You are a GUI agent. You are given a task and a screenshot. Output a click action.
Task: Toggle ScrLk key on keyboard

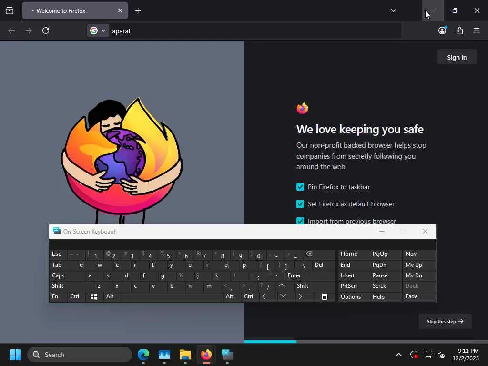[x=385, y=286]
